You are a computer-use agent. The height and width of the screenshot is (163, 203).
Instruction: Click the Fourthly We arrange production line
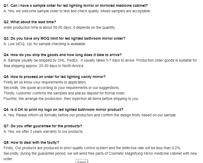click(x=71, y=99)
